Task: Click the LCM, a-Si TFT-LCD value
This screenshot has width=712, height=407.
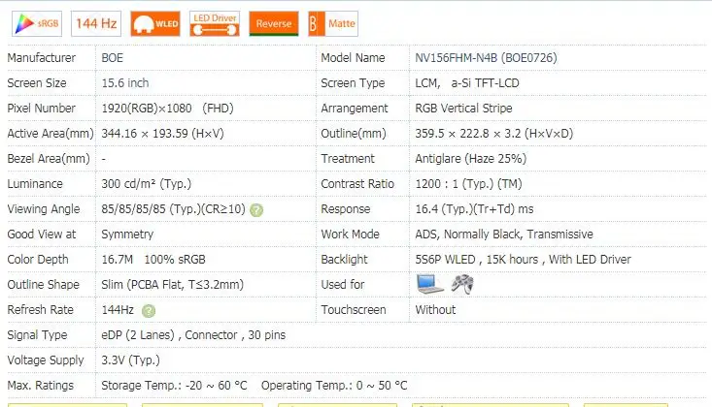Action: (467, 83)
